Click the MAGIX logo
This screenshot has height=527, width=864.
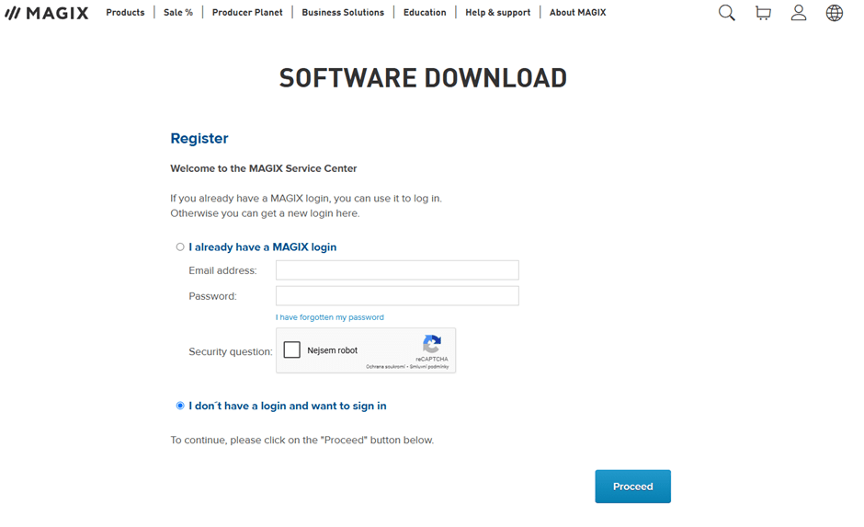(47, 13)
